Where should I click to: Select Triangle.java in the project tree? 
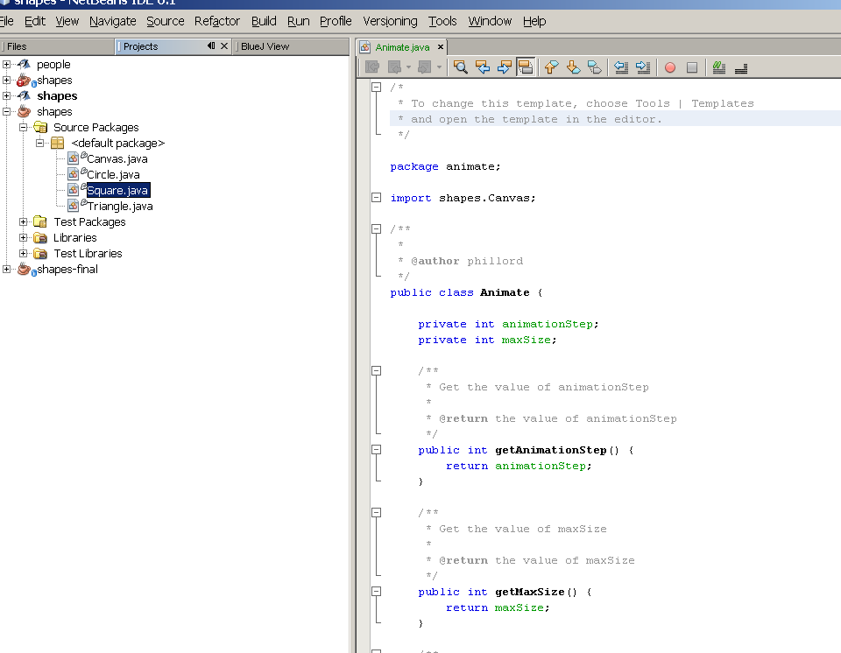click(x=120, y=207)
